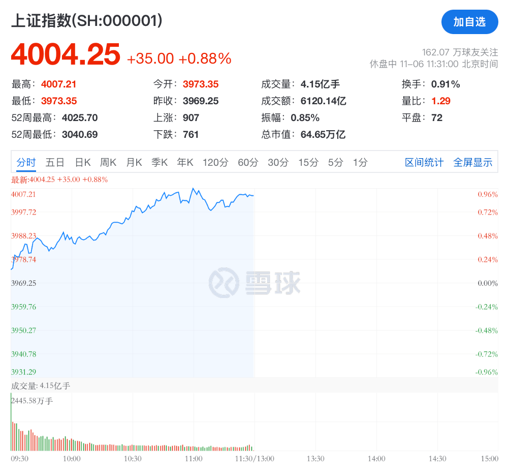Click the 加自选 button
Image resolution: width=508 pixels, height=474 pixels.
click(x=469, y=22)
